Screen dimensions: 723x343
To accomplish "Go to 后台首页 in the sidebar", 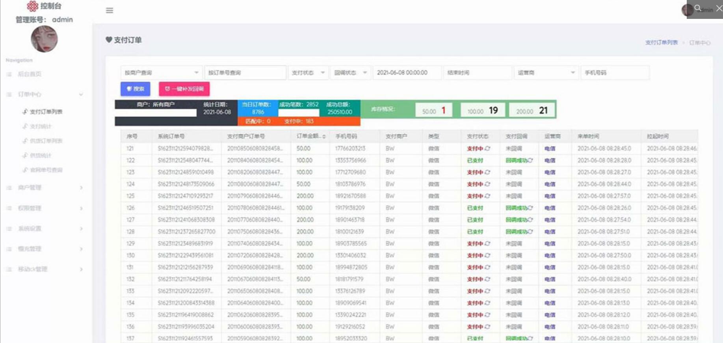I will point(30,74).
